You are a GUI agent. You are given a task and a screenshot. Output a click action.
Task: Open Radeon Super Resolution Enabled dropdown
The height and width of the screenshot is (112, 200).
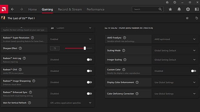(x=71, y=39)
